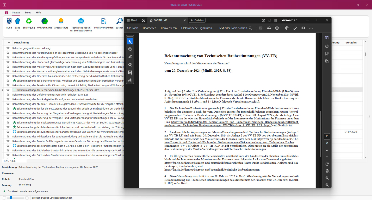Show the bookmarks panel in Acrobat

(327, 54)
